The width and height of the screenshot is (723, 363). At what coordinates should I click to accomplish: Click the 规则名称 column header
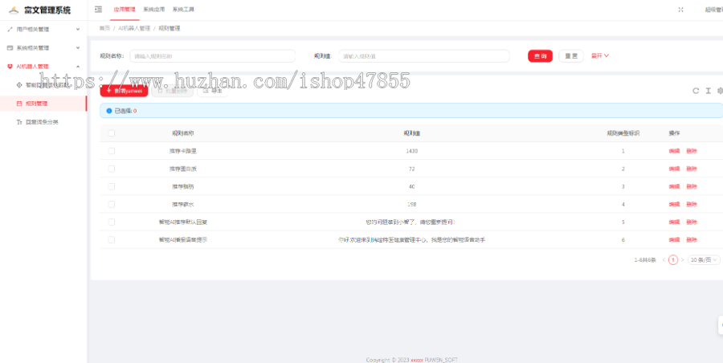coord(183,133)
